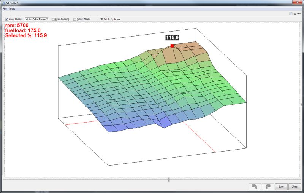Image resolution: width=304 pixels, height=193 pixels.
Task: Toggle the Color Shade checkbox
Action: 7,19
